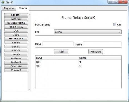129x102 pixels.
Task: Click the Name input field
Action: coord(102,44)
